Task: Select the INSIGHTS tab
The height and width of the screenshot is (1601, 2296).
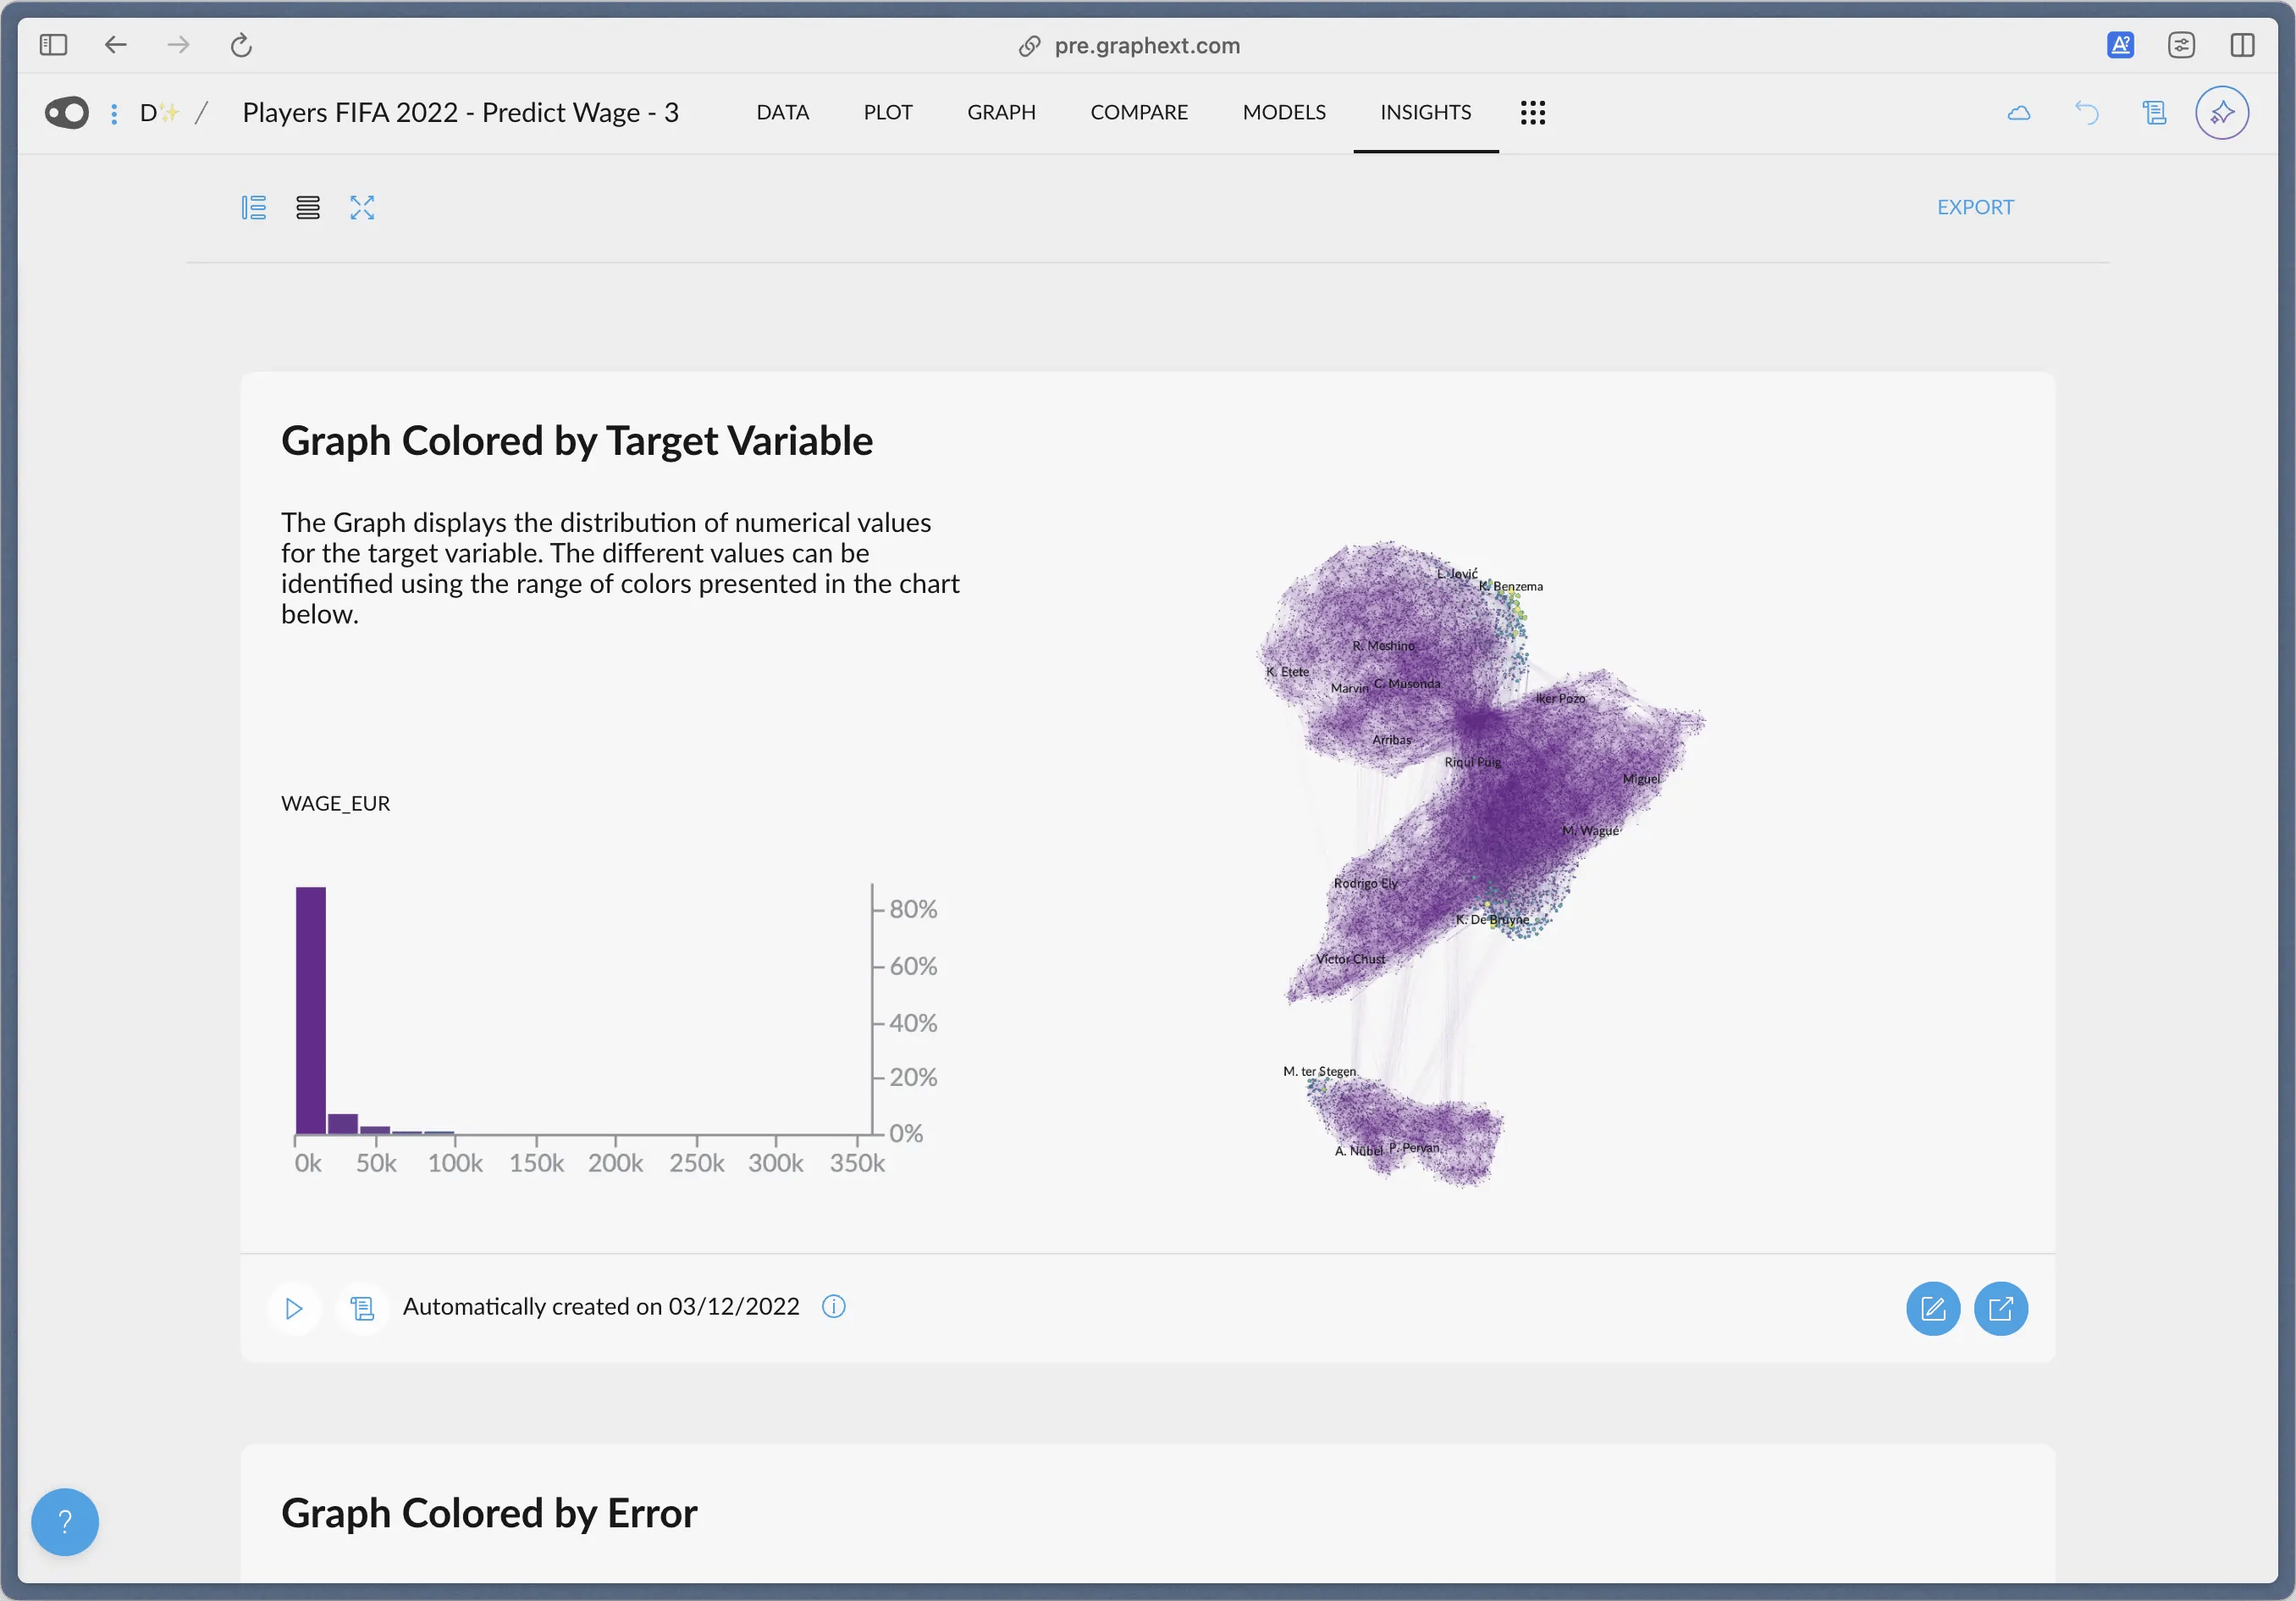Action: pyautogui.click(x=1425, y=112)
